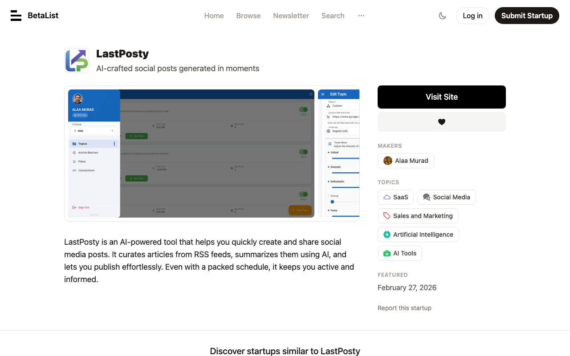Open the BetaList home wordmark
The height and width of the screenshot is (356, 570).
[x=43, y=16]
